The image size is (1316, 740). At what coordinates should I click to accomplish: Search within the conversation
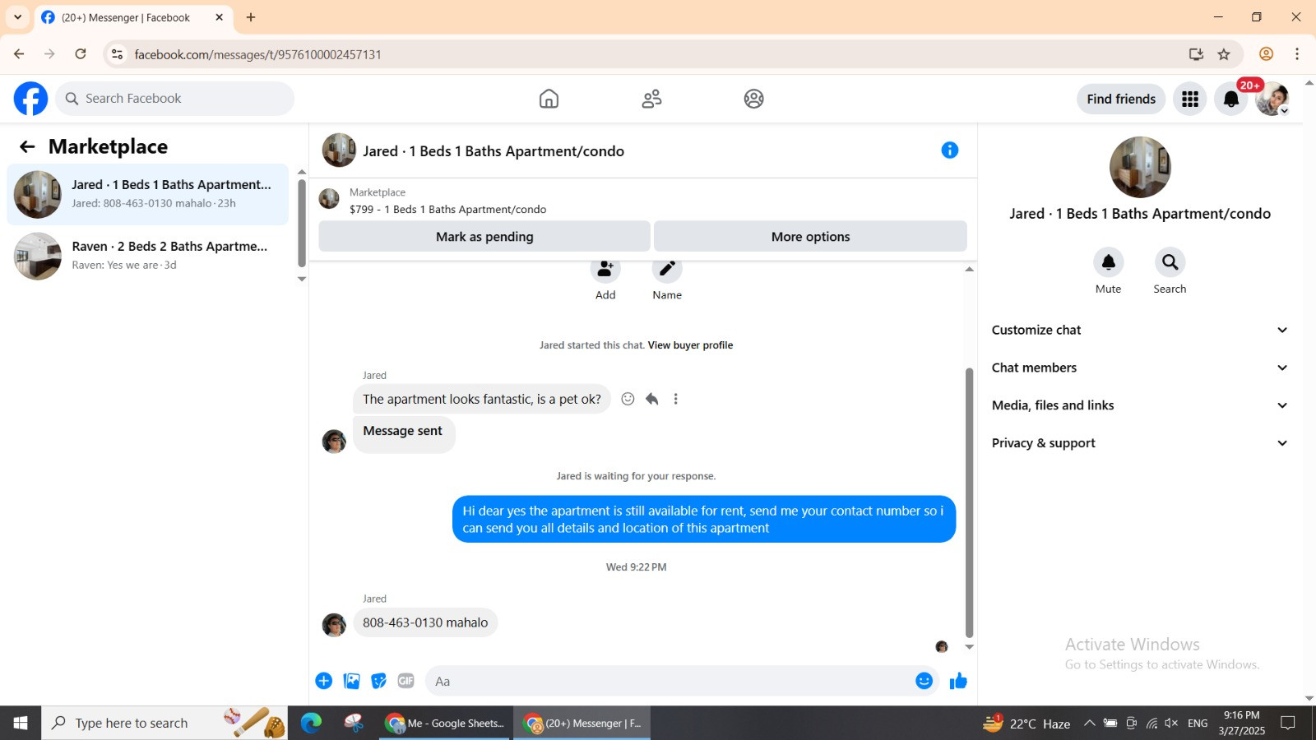click(x=1170, y=262)
